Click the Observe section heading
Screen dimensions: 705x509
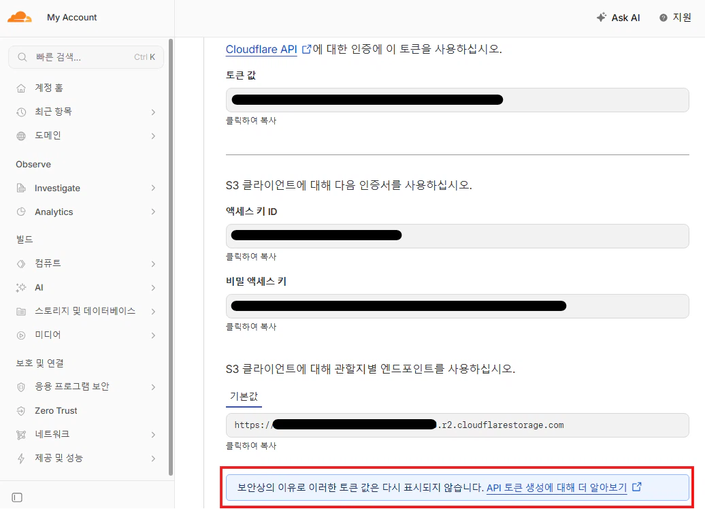pos(33,165)
